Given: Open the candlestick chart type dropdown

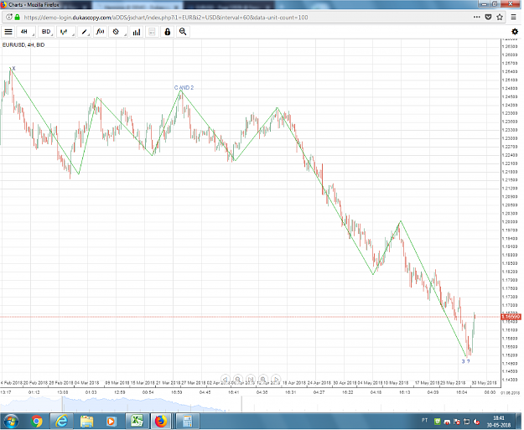Looking at the screenshot, I should point(66,32).
